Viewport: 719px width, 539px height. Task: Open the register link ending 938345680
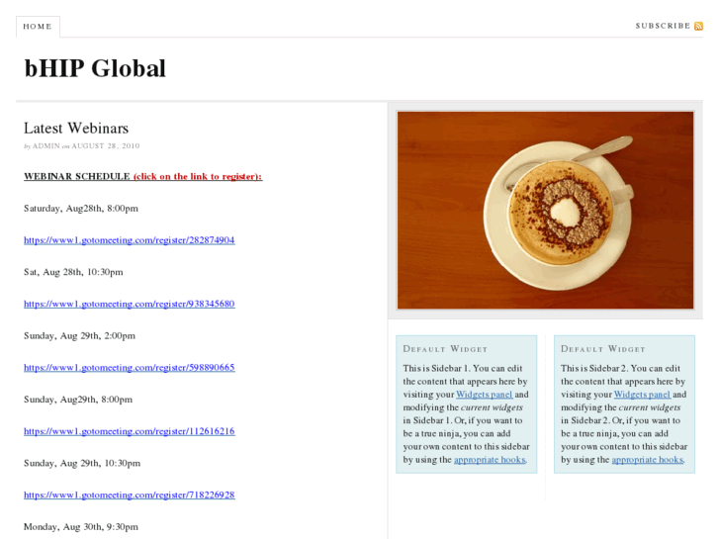[130, 304]
